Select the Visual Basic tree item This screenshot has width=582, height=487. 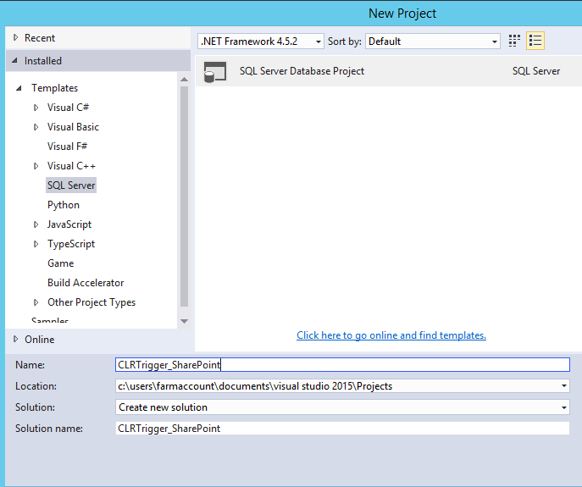click(x=73, y=127)
